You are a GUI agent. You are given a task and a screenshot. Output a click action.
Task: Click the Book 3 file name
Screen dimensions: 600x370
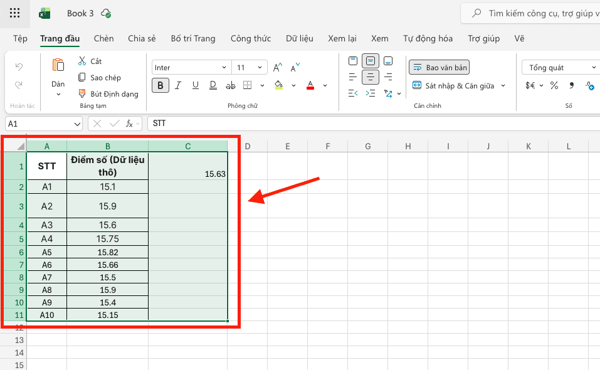point(80,13)
